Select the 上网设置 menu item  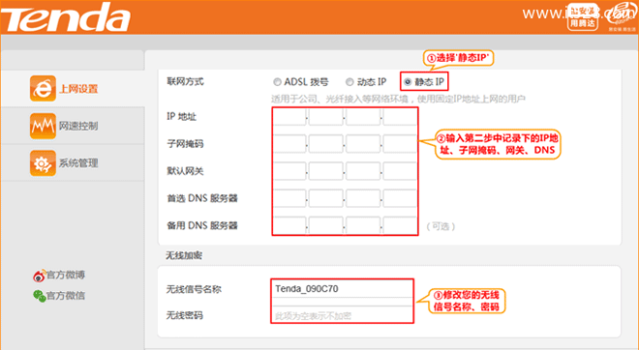(x=78, y=89)
